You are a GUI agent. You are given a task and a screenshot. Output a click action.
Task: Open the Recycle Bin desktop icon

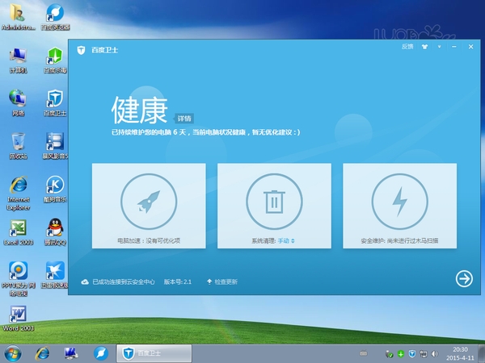(17, 144)
